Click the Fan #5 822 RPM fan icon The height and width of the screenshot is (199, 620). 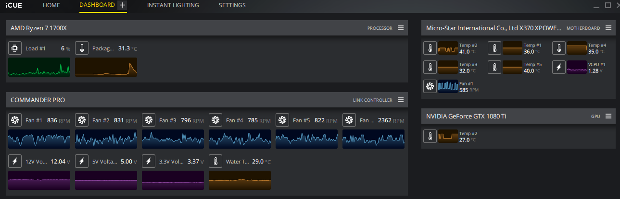282,120
